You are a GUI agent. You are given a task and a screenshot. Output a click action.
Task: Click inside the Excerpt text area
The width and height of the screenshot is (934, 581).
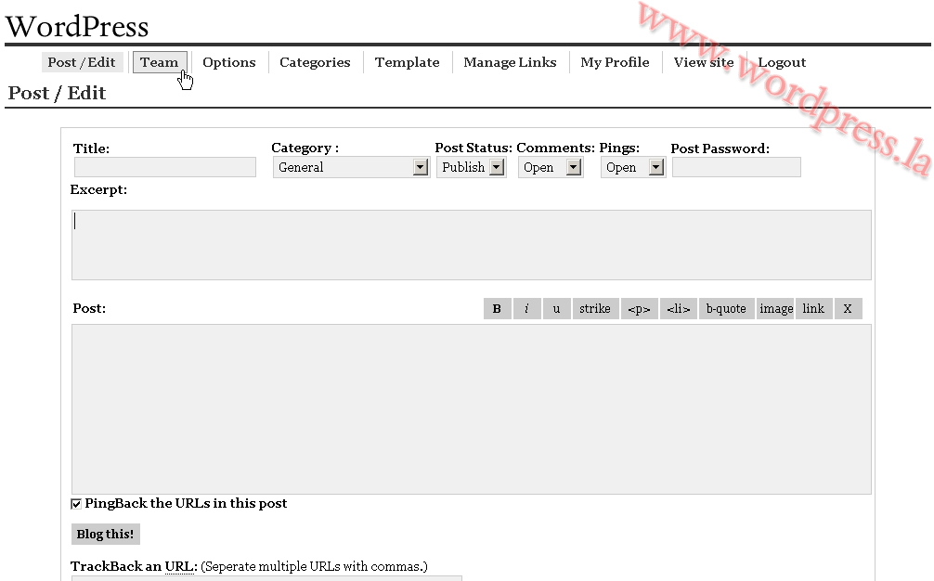point(471,245)
